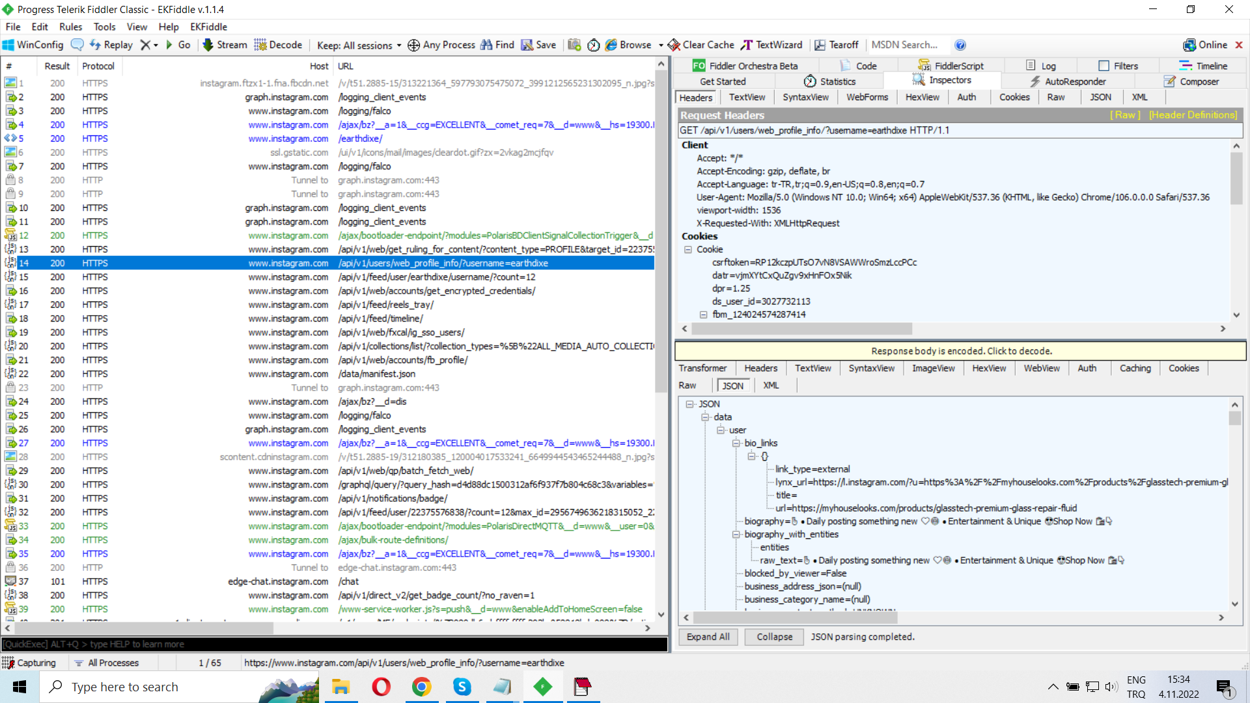This screenshot has width=1250, height=703.
Task: Open the Keep: All sessions dropdown
Action: click(359, 45)
